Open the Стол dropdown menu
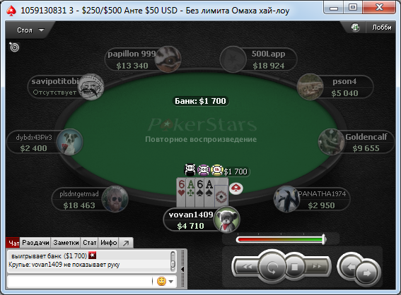Viewport: 401px width, 295px height. [30, 30]
